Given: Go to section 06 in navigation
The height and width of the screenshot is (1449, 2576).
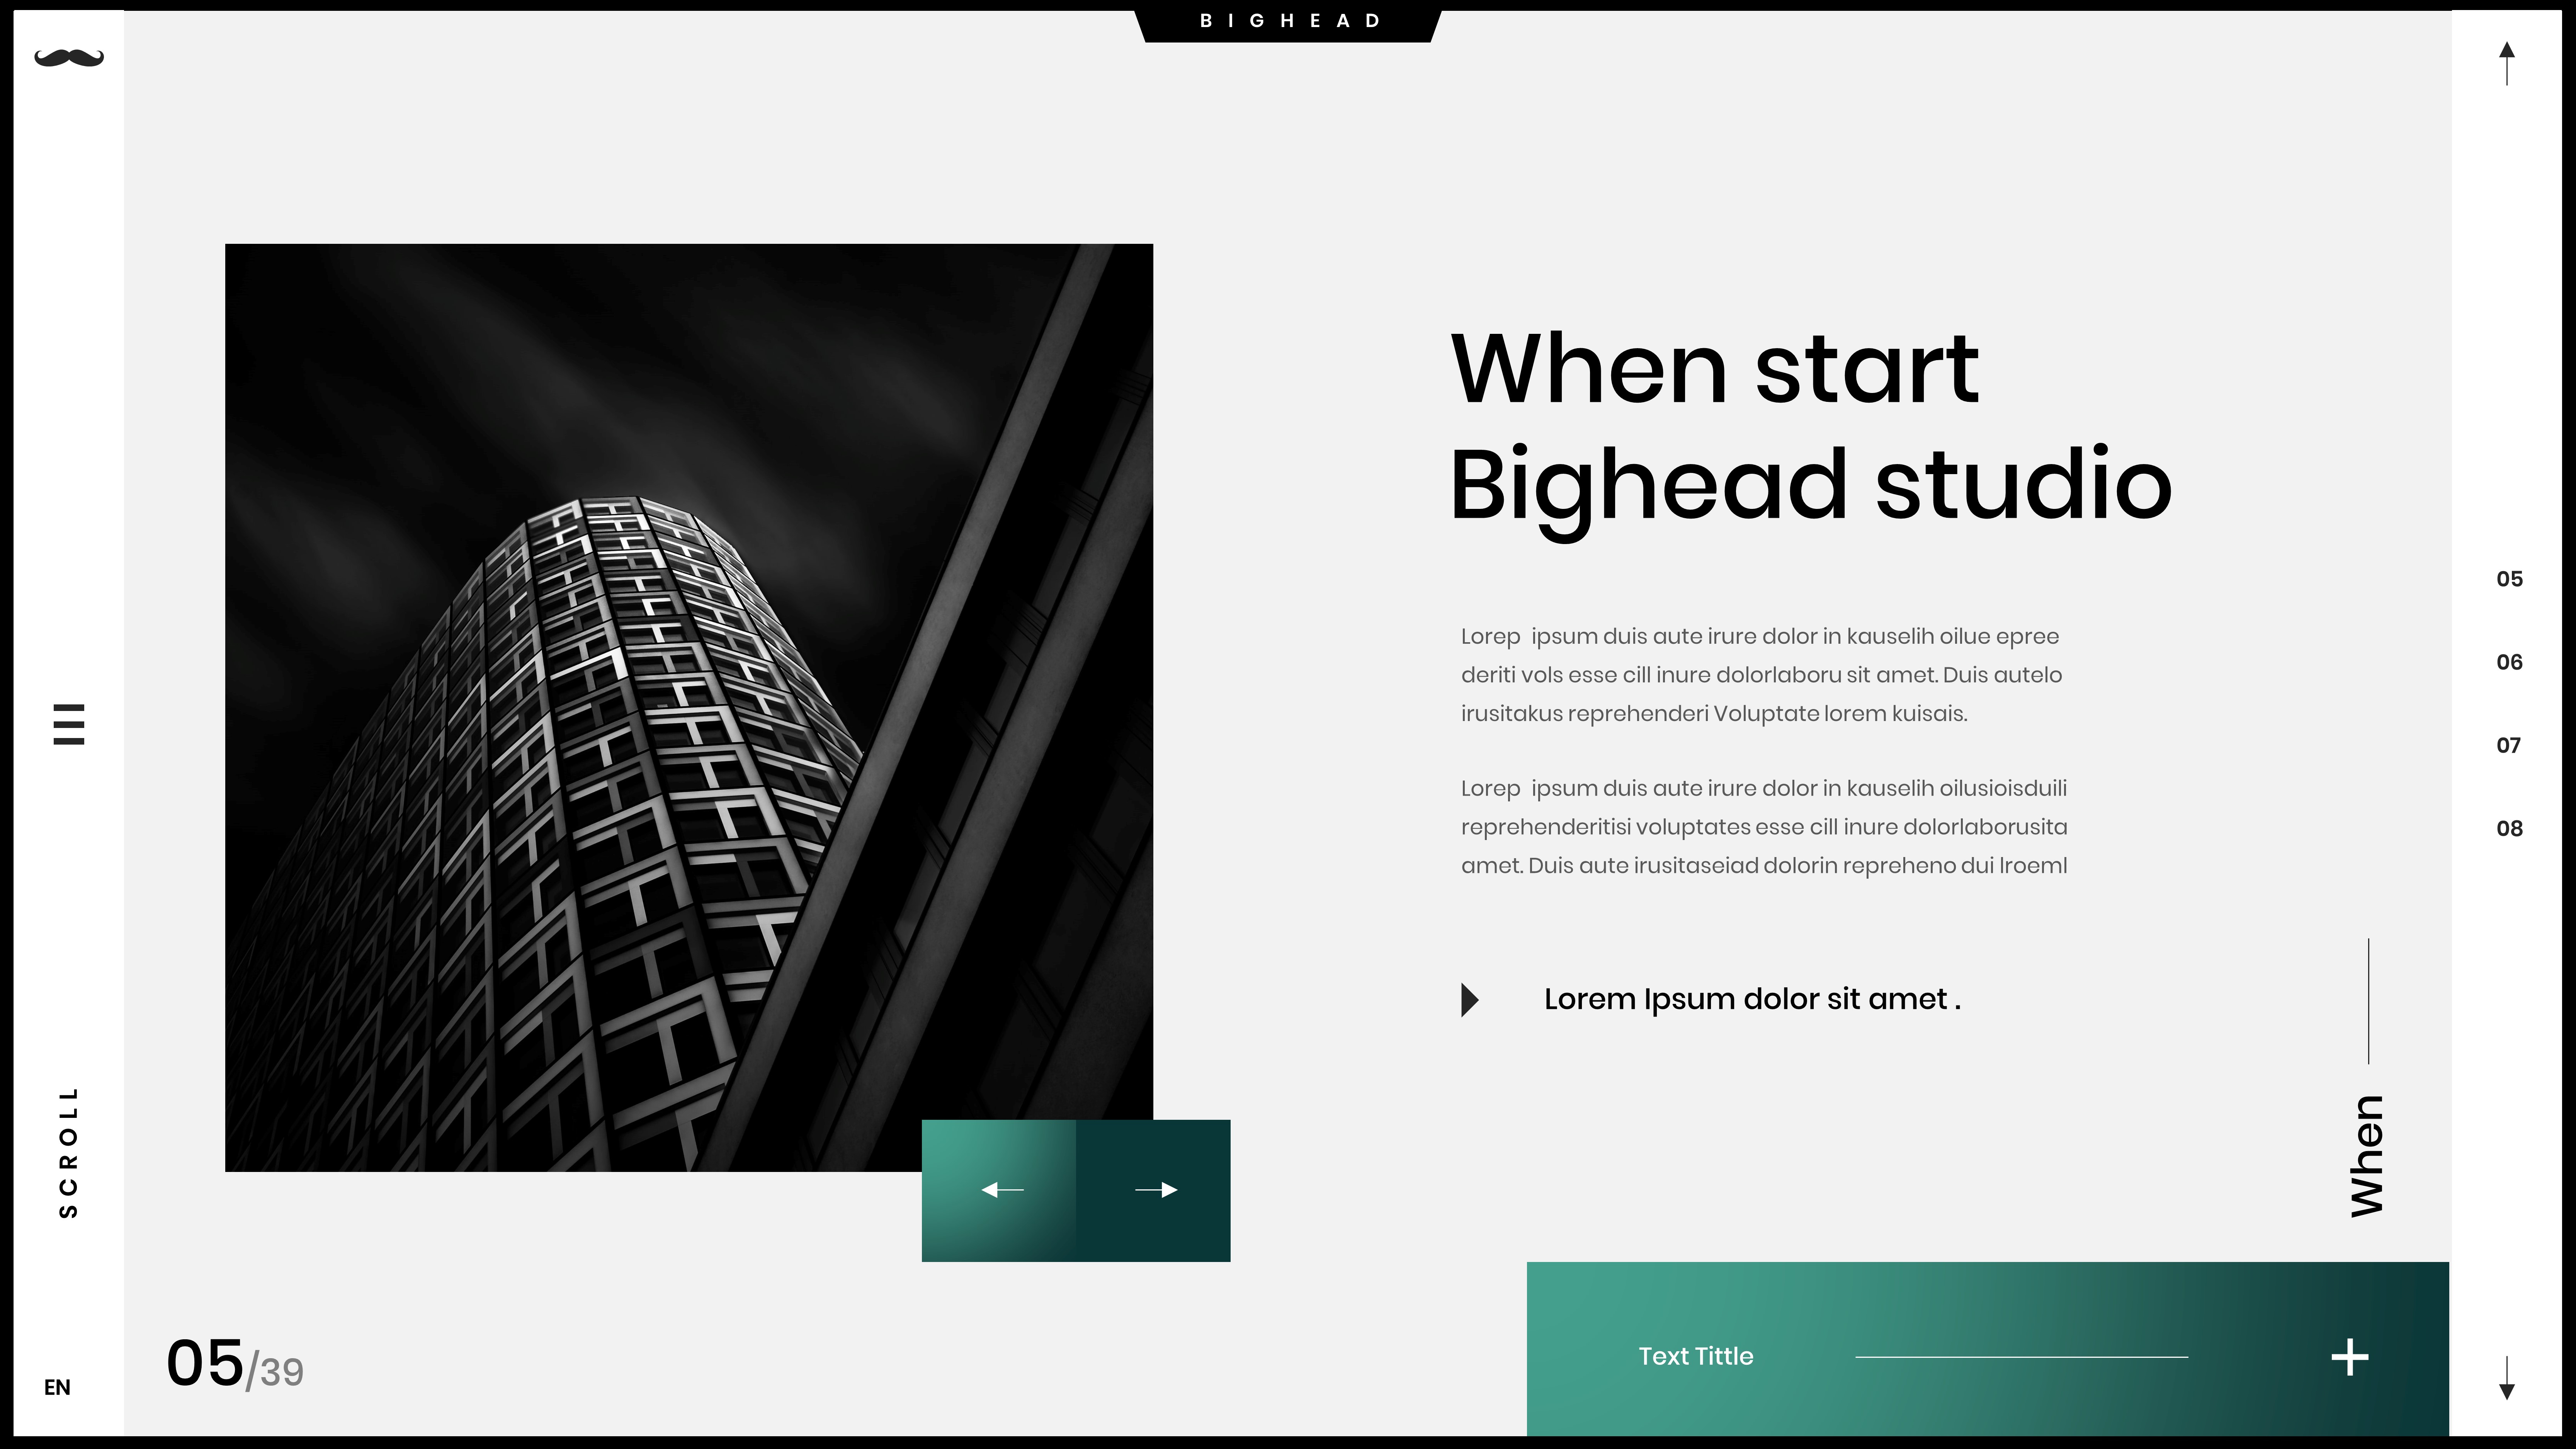Looking at the screenshot, I should [x=2509, y=662].
